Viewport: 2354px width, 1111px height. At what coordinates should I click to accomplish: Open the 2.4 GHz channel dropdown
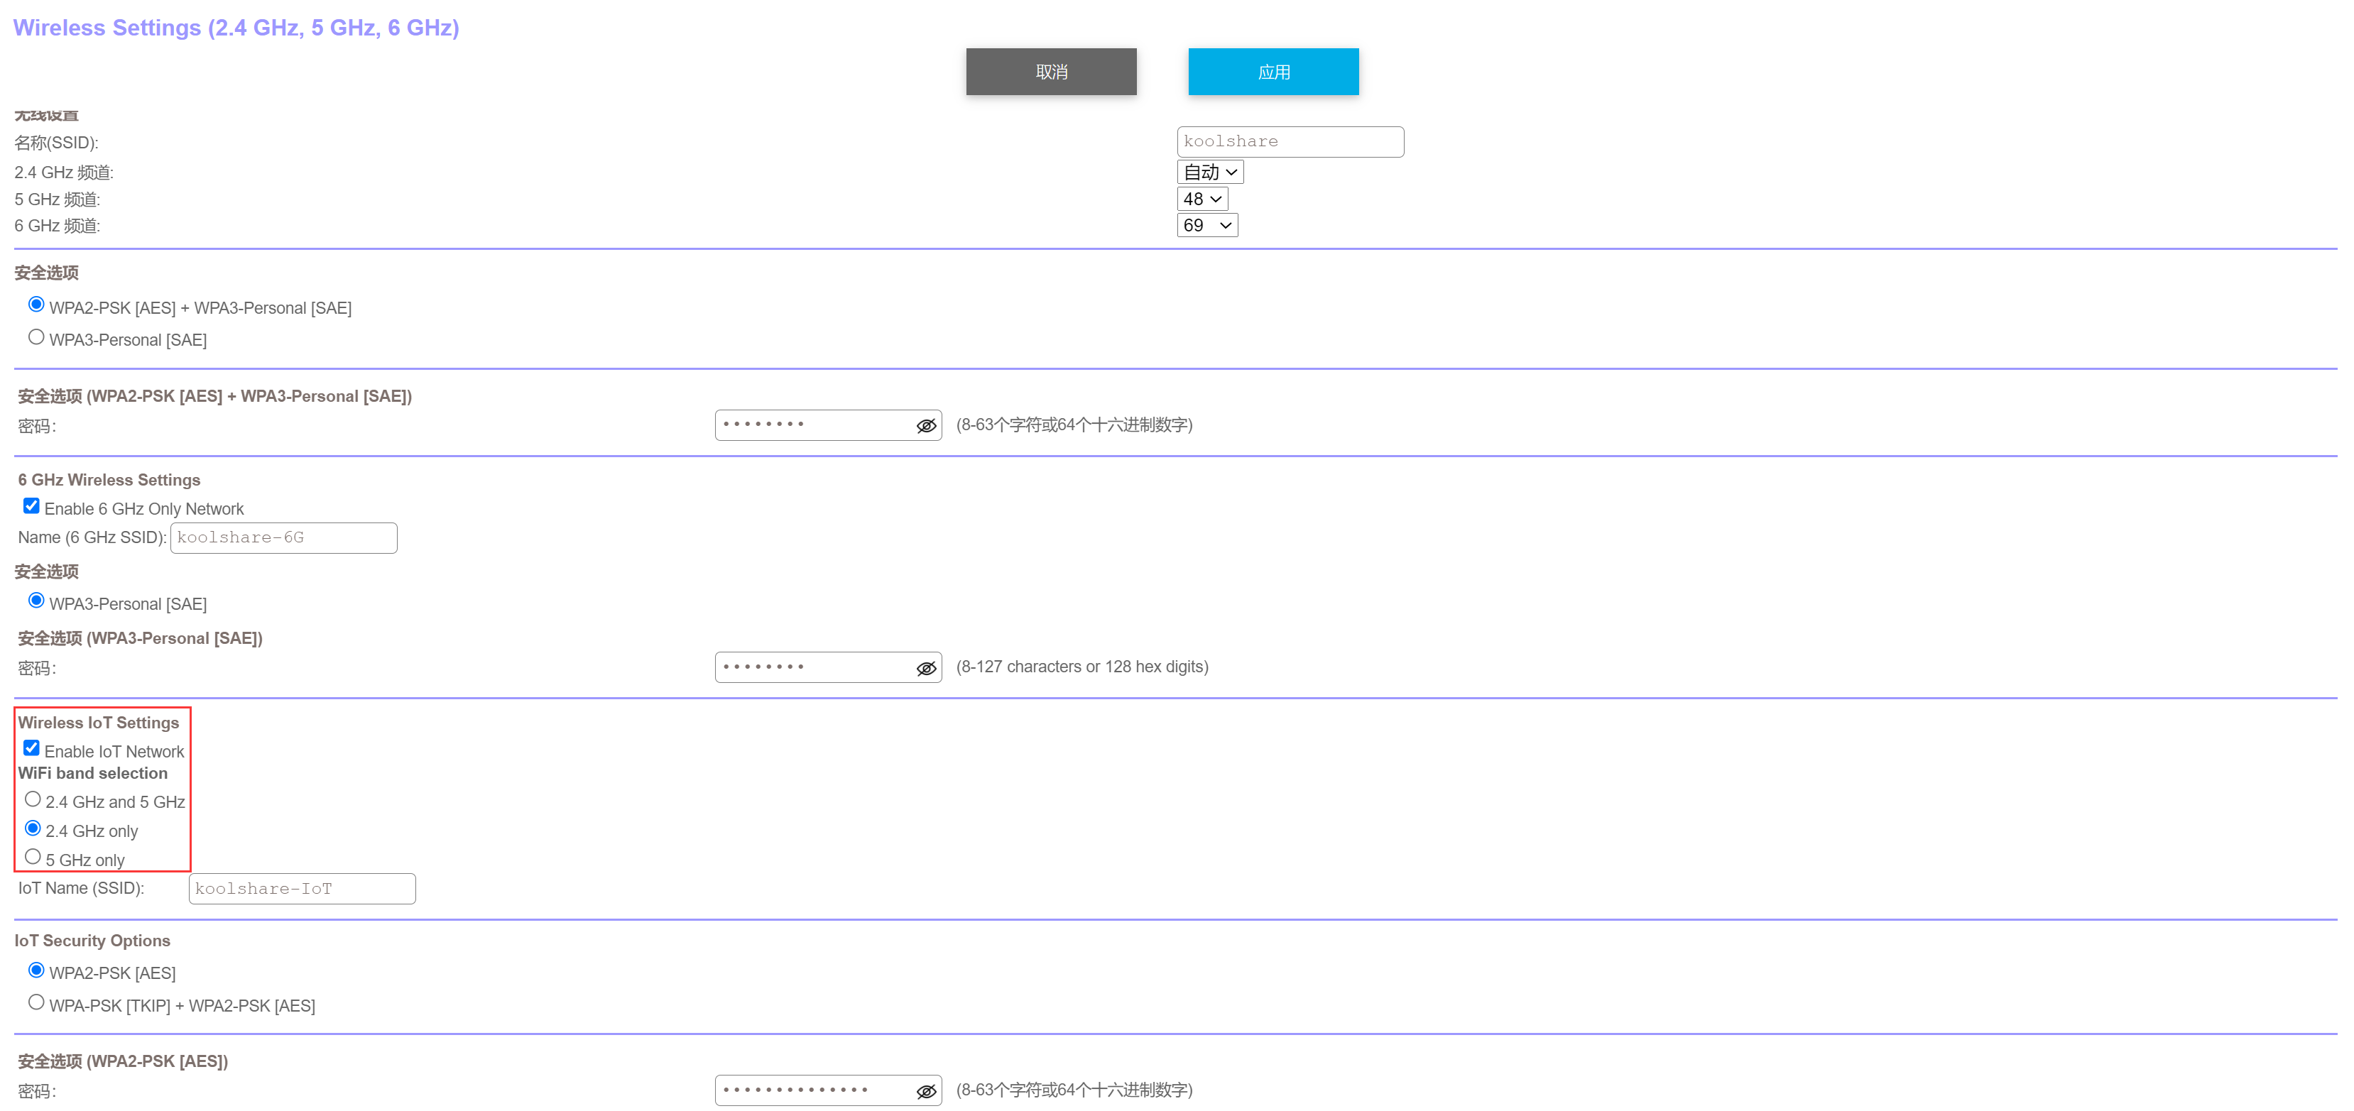[1209, 172]
